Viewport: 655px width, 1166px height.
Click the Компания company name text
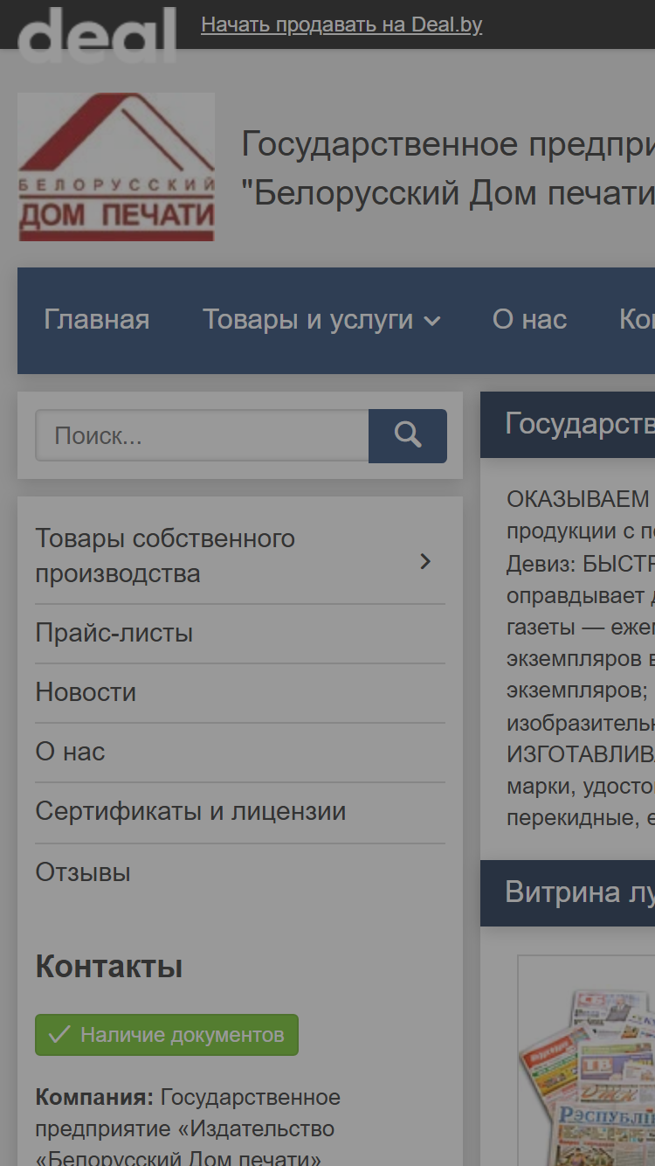[x=188, y=1128]
